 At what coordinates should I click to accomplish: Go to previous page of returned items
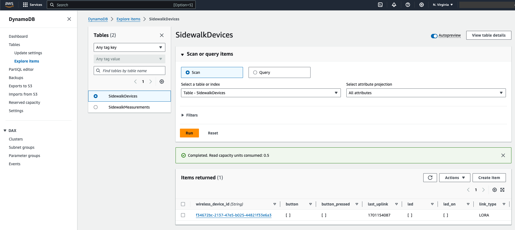pos(468,190)
